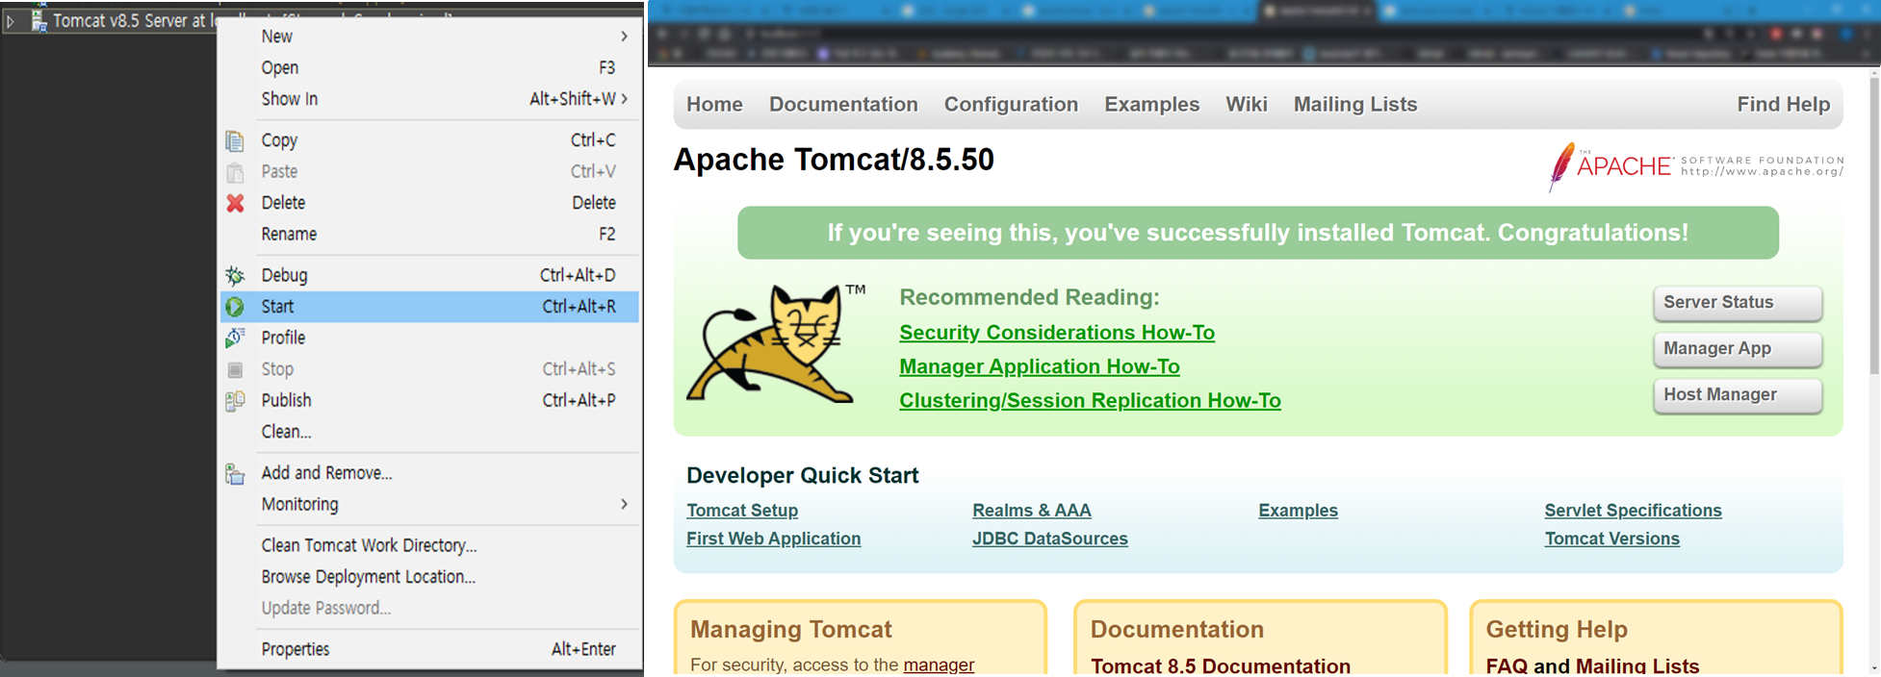
Task: Open Manager Application How-To link
Action: (x=1040, y=366)
